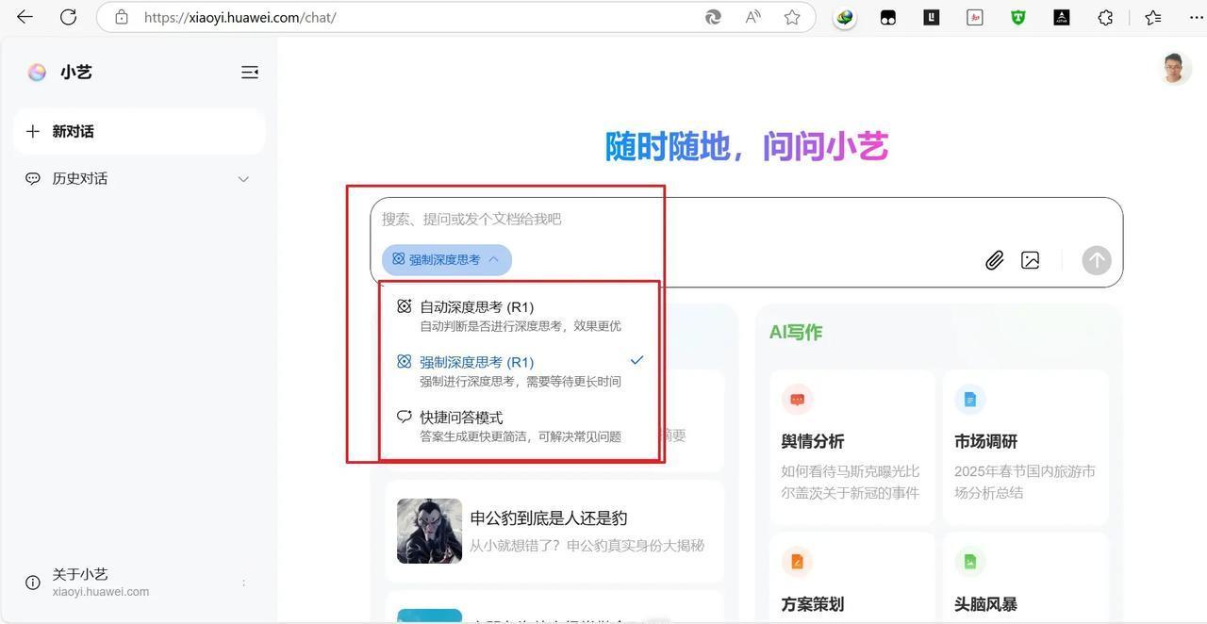Attach a file with paperclip icon

[994, 260]
